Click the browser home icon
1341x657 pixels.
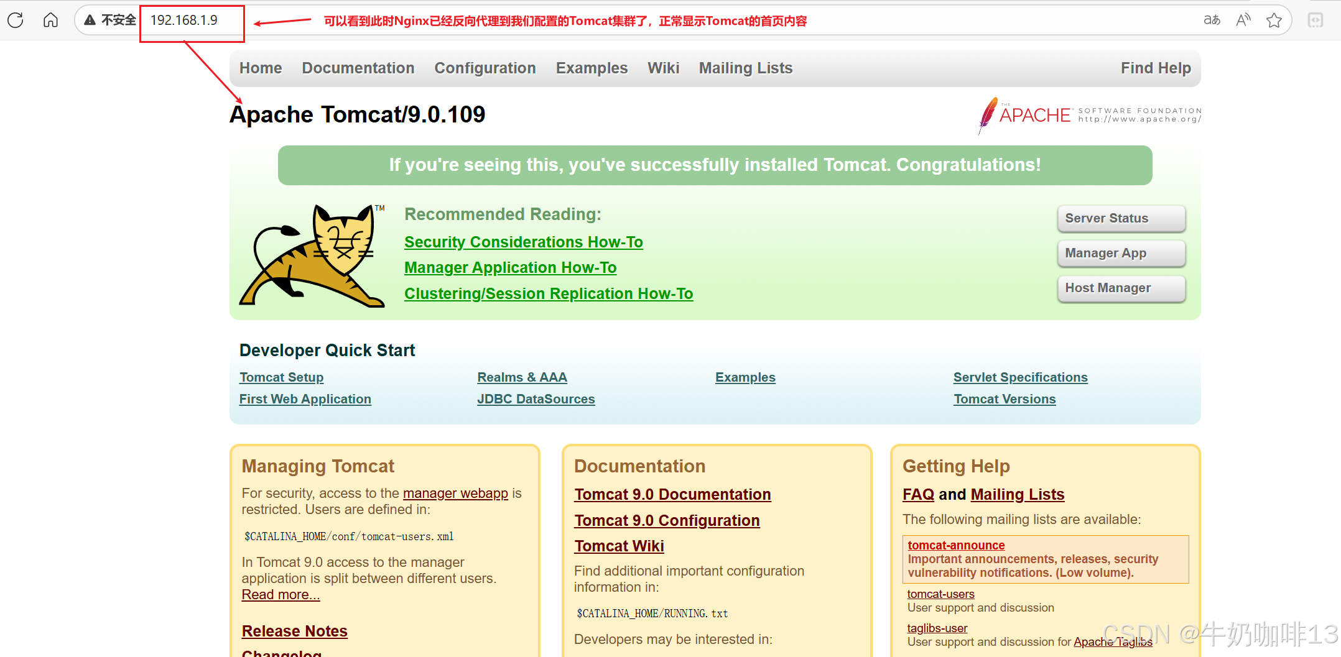[x=50, y=20]
